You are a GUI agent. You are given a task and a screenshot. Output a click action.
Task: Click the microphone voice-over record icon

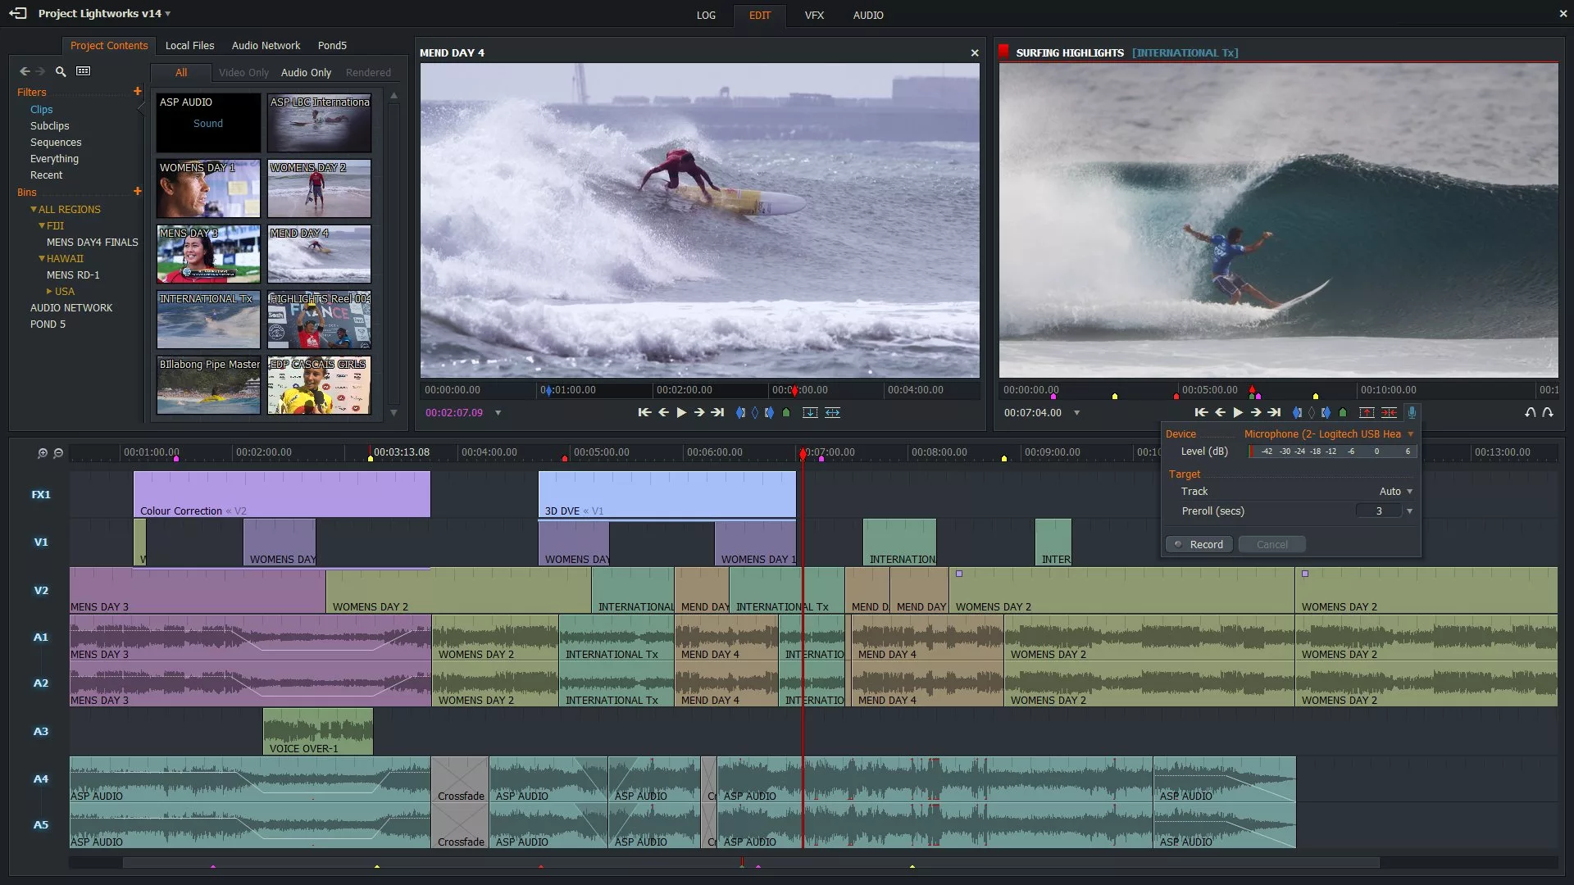point(1412,412)
